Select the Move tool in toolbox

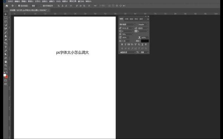6,14
